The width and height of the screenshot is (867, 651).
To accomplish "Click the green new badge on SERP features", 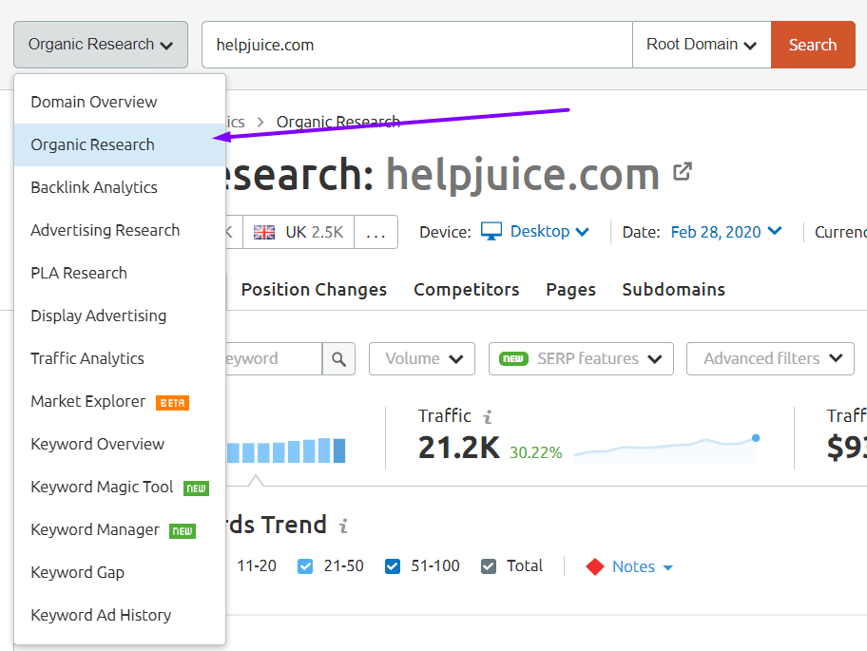I will click(513, 358).
